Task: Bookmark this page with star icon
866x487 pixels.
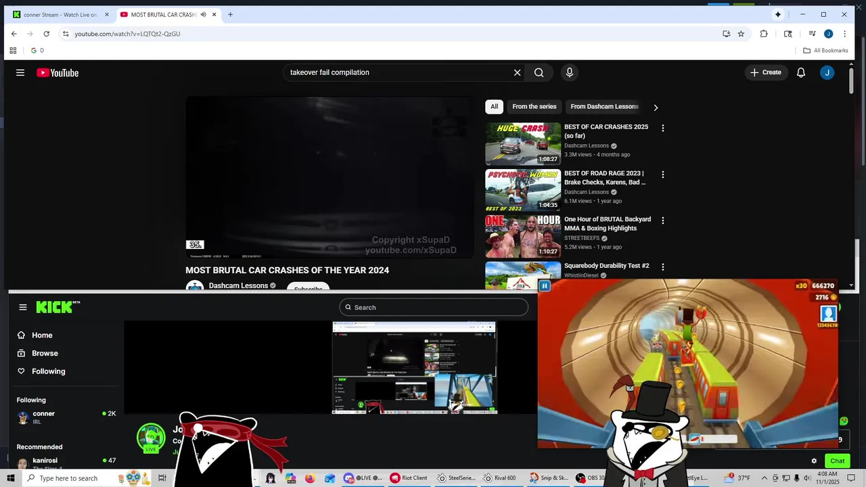Action: point(741,34)
